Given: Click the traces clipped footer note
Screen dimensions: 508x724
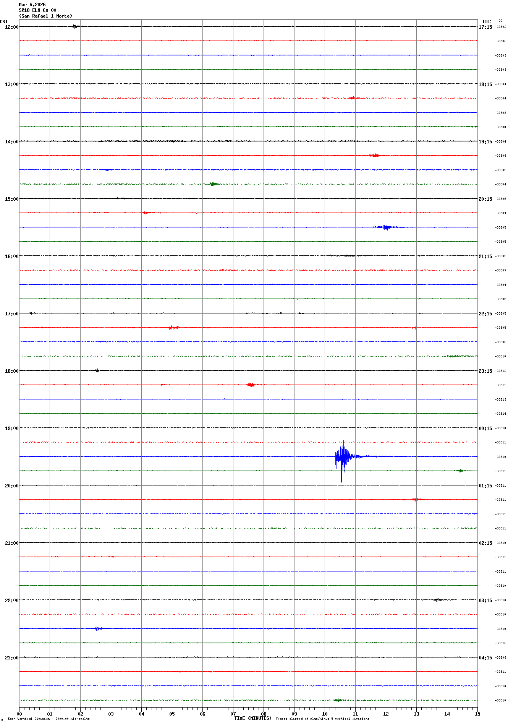Looking at the screenshot, I should tap(322, 719).
